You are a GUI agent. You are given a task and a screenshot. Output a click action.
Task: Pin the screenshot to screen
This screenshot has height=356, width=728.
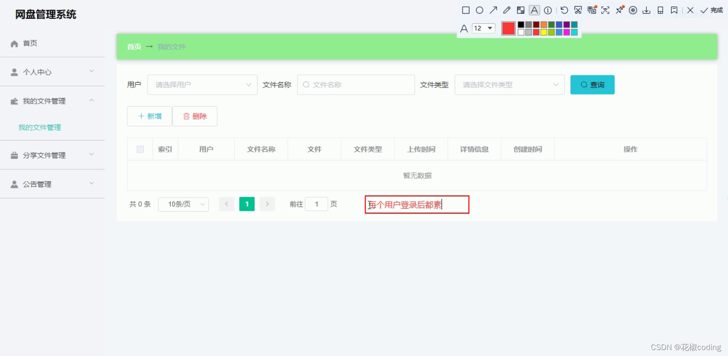(620, 10)
